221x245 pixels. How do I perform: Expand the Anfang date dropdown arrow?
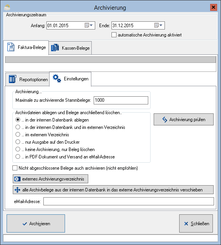tap(91, 25)
